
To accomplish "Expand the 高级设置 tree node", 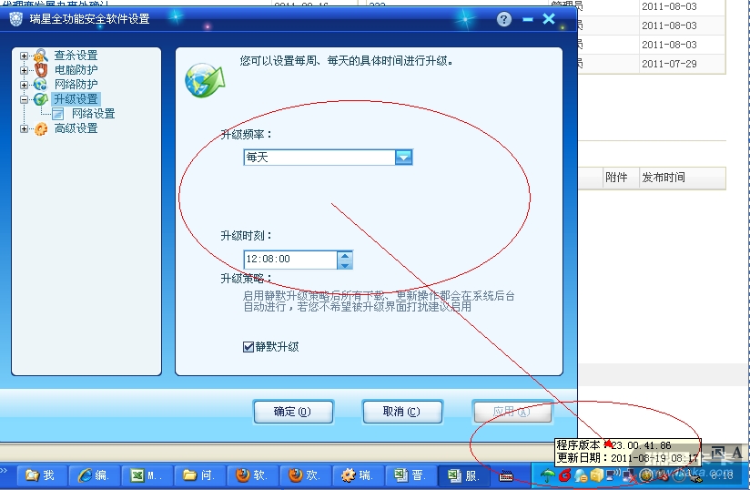I will pyautogui.click(x=24, y=128).
